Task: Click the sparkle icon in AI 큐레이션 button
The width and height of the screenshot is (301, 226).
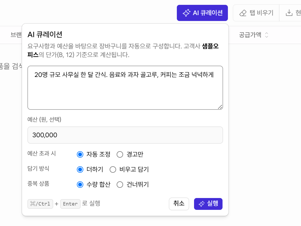Action: 187,13
